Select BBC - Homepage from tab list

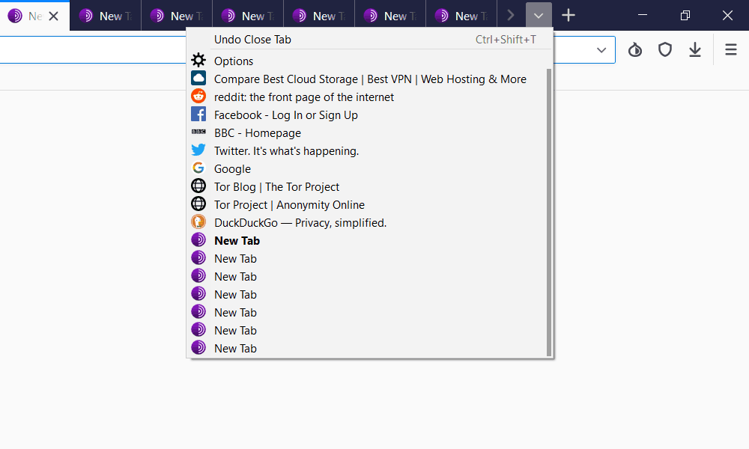click(x=257, y=133)
